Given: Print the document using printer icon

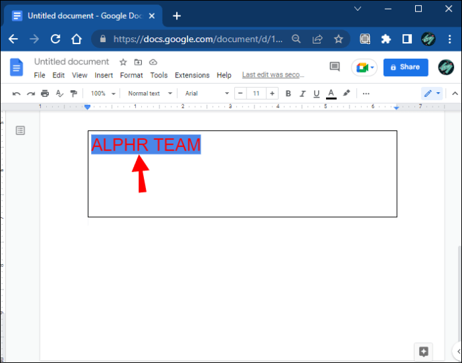Looking at the screenshot, I should click(x=45, y=94).
